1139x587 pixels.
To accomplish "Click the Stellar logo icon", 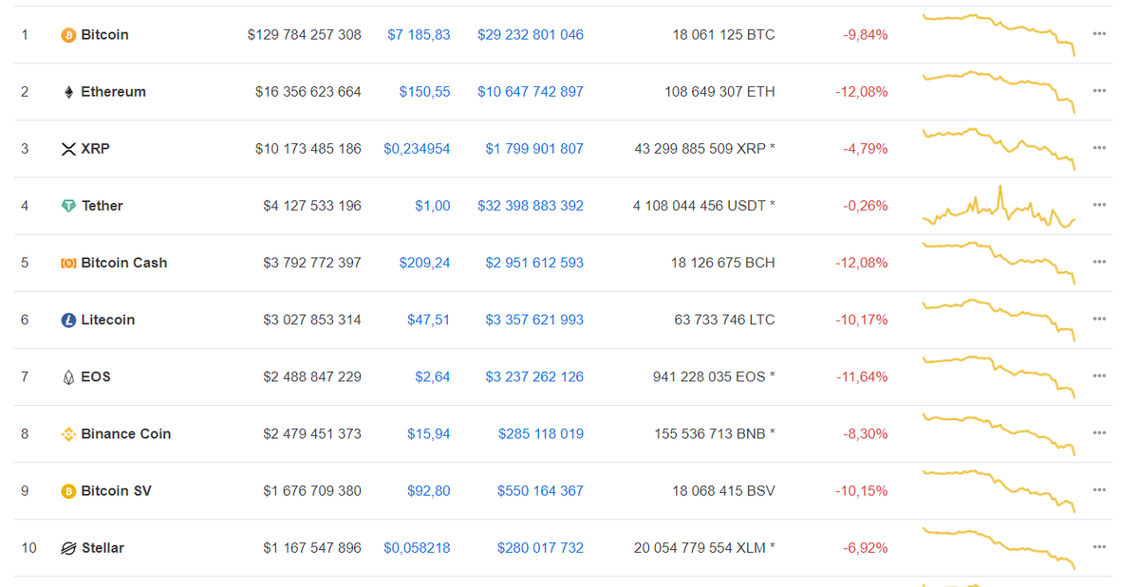I will [x=66, y=547].
